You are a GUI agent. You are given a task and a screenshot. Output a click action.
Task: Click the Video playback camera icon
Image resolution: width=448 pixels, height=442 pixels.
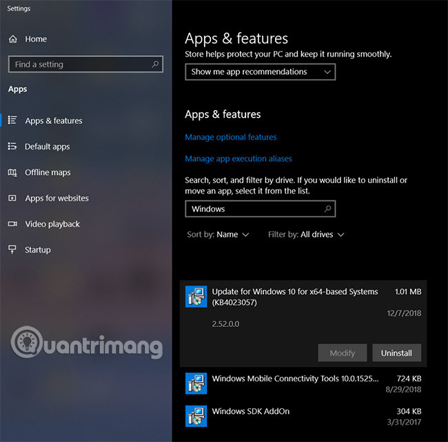coord(12,224)
